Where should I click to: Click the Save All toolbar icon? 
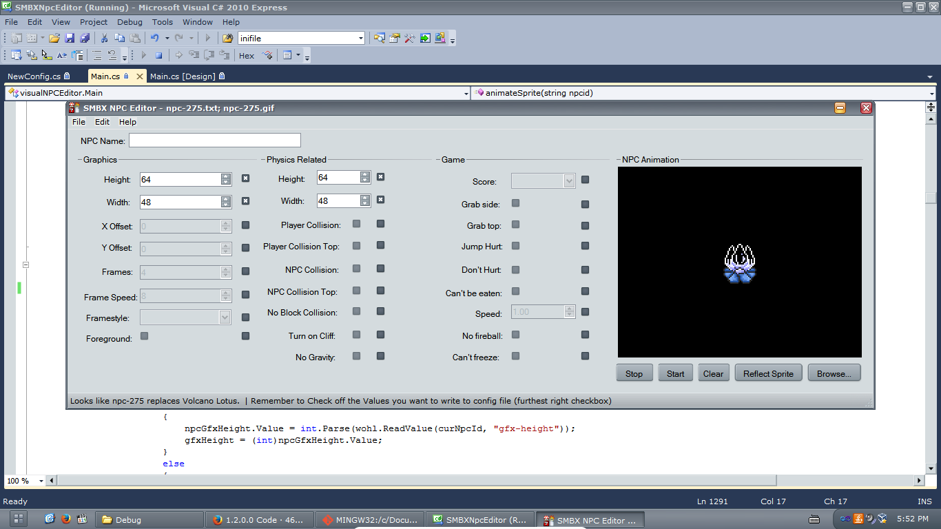[x=85, y=39]
